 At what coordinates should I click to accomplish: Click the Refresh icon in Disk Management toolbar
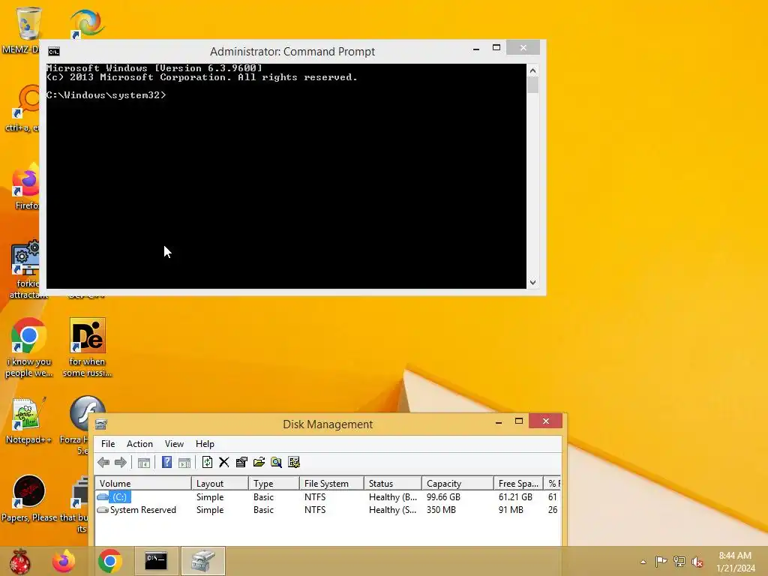(x=207, y=462)
